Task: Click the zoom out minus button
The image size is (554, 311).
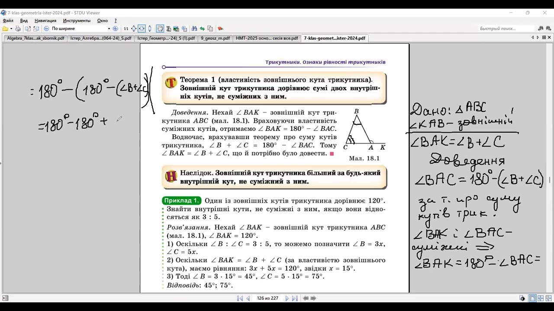Action: [46, 29]
